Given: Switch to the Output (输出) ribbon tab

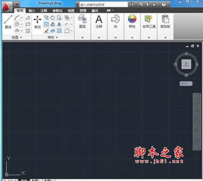Looking at the screenshot, I should click(x=95, y=11).
